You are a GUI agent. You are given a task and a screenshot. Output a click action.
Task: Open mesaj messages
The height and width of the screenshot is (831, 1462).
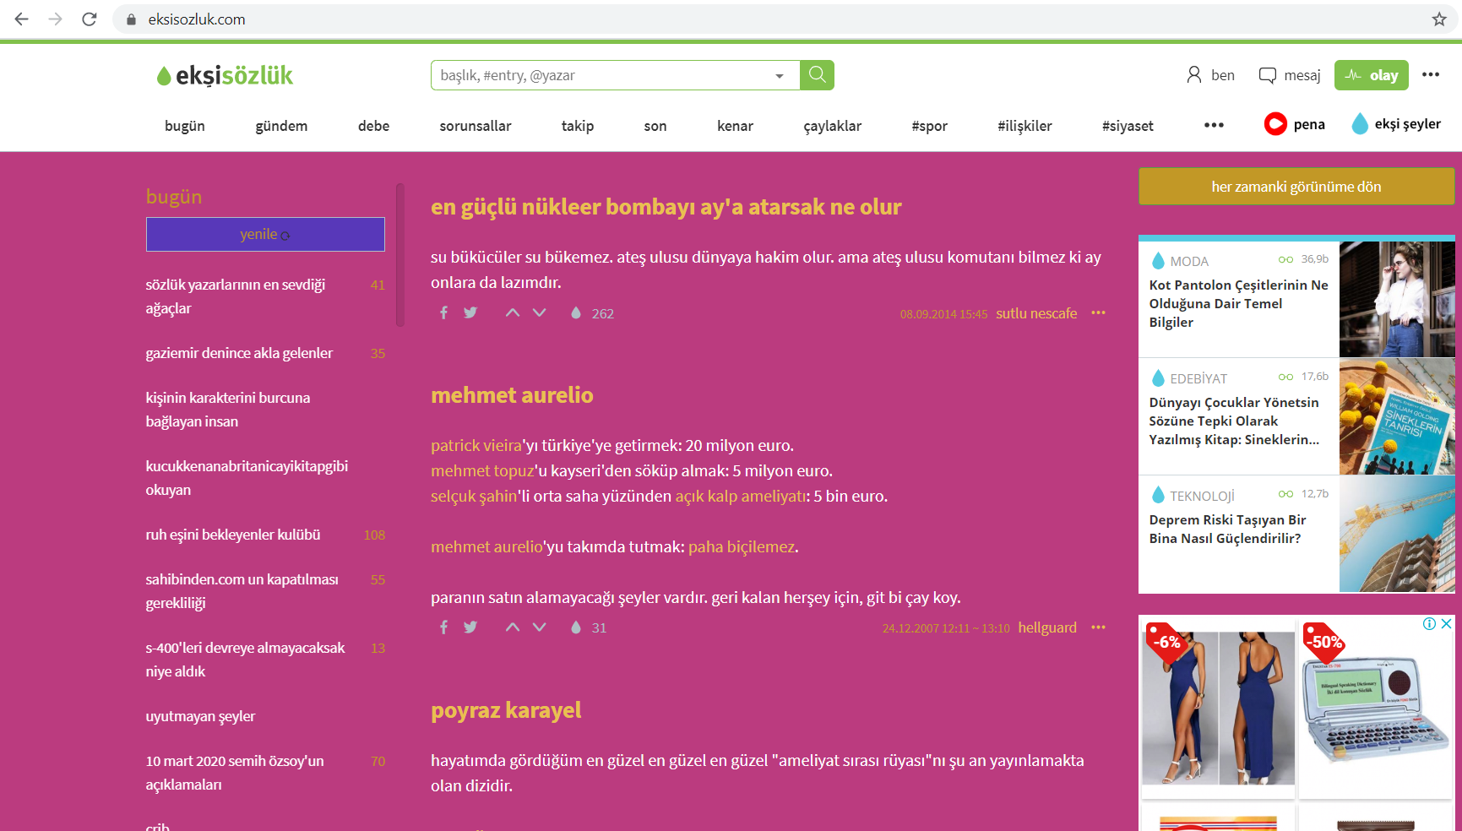(1289, 75)
